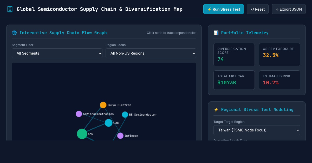The width and height of the screenshot is (312, 163).
Task: Click the app logo icon in header
Action: coord(10,9)
